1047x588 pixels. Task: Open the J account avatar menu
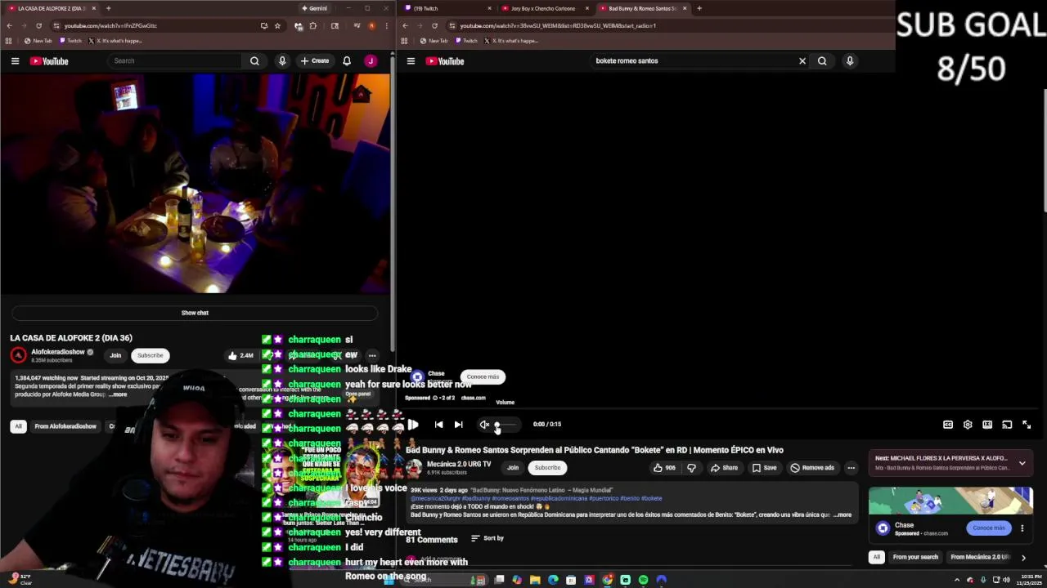click(x=371, y=61)
